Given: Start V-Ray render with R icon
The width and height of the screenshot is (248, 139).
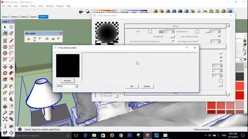Looking at the screenshot, I should pos(168,11).
